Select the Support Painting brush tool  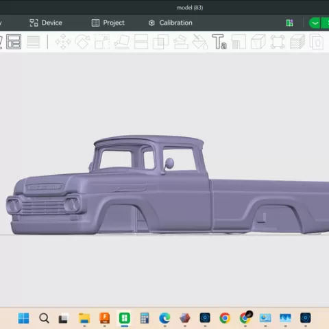point(181,42)
